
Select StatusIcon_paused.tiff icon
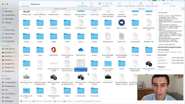pyautogui.click(x=53, y=77)
